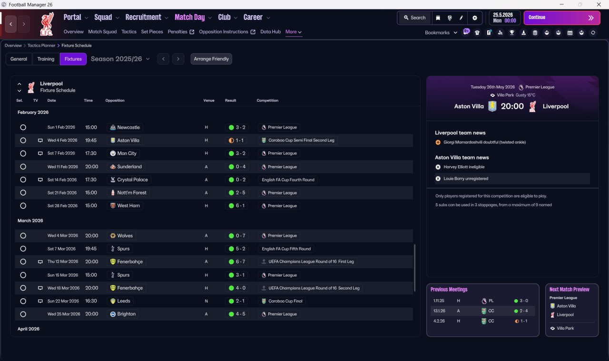Open the calendar bookmark shortcut icon
Screen dimensions: 609x361
pos(570,33)
